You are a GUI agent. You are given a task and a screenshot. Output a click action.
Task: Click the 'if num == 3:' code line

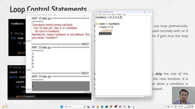pyautogui.click(x=106, y=27)
